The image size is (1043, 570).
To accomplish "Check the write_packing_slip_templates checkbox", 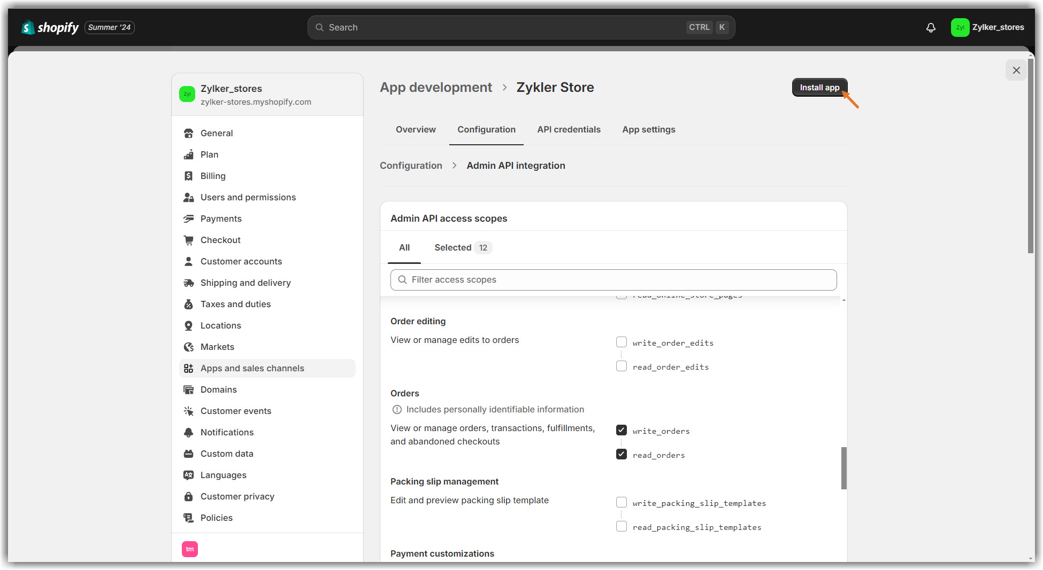I will pos(621,502).
